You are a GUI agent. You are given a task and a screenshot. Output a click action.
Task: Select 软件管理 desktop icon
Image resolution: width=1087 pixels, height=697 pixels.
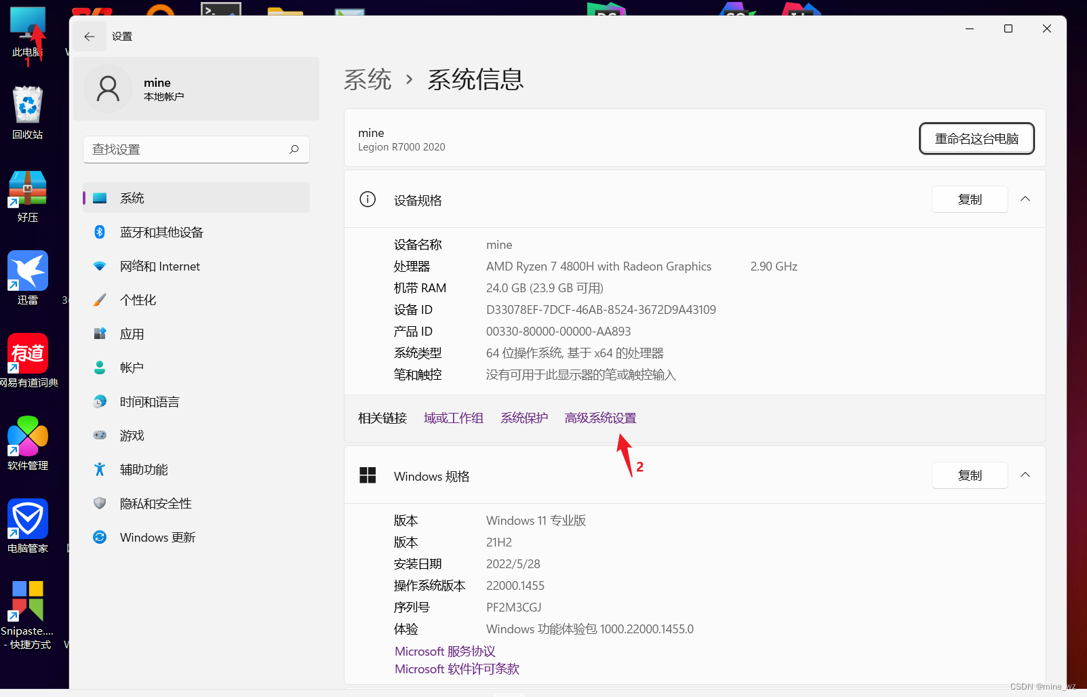point(28,443)
